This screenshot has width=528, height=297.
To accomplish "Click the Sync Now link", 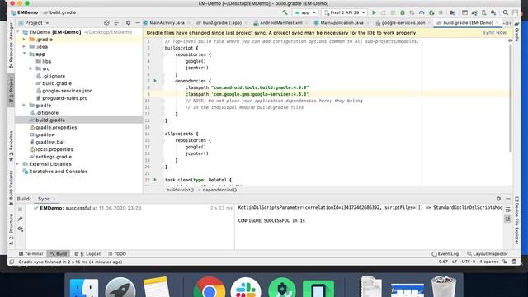I will (x=494, y=33).
